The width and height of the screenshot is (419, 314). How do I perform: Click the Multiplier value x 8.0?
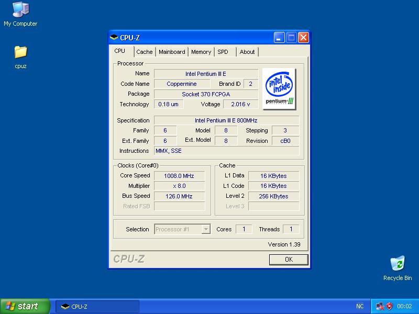179,186
